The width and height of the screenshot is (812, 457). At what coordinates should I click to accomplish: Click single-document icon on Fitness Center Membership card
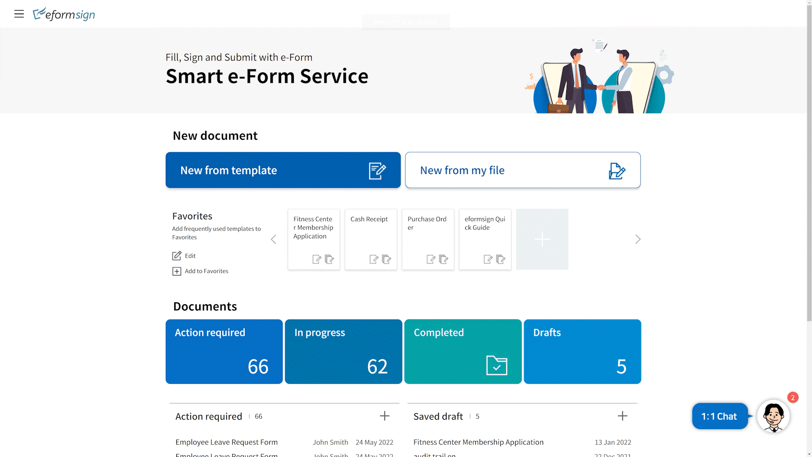(317, 259)
